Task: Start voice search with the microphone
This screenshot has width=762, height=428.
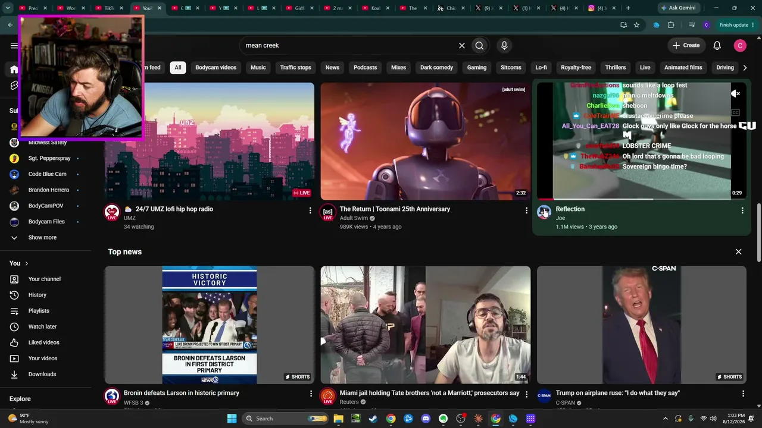Action: click(x=504, y=45)
